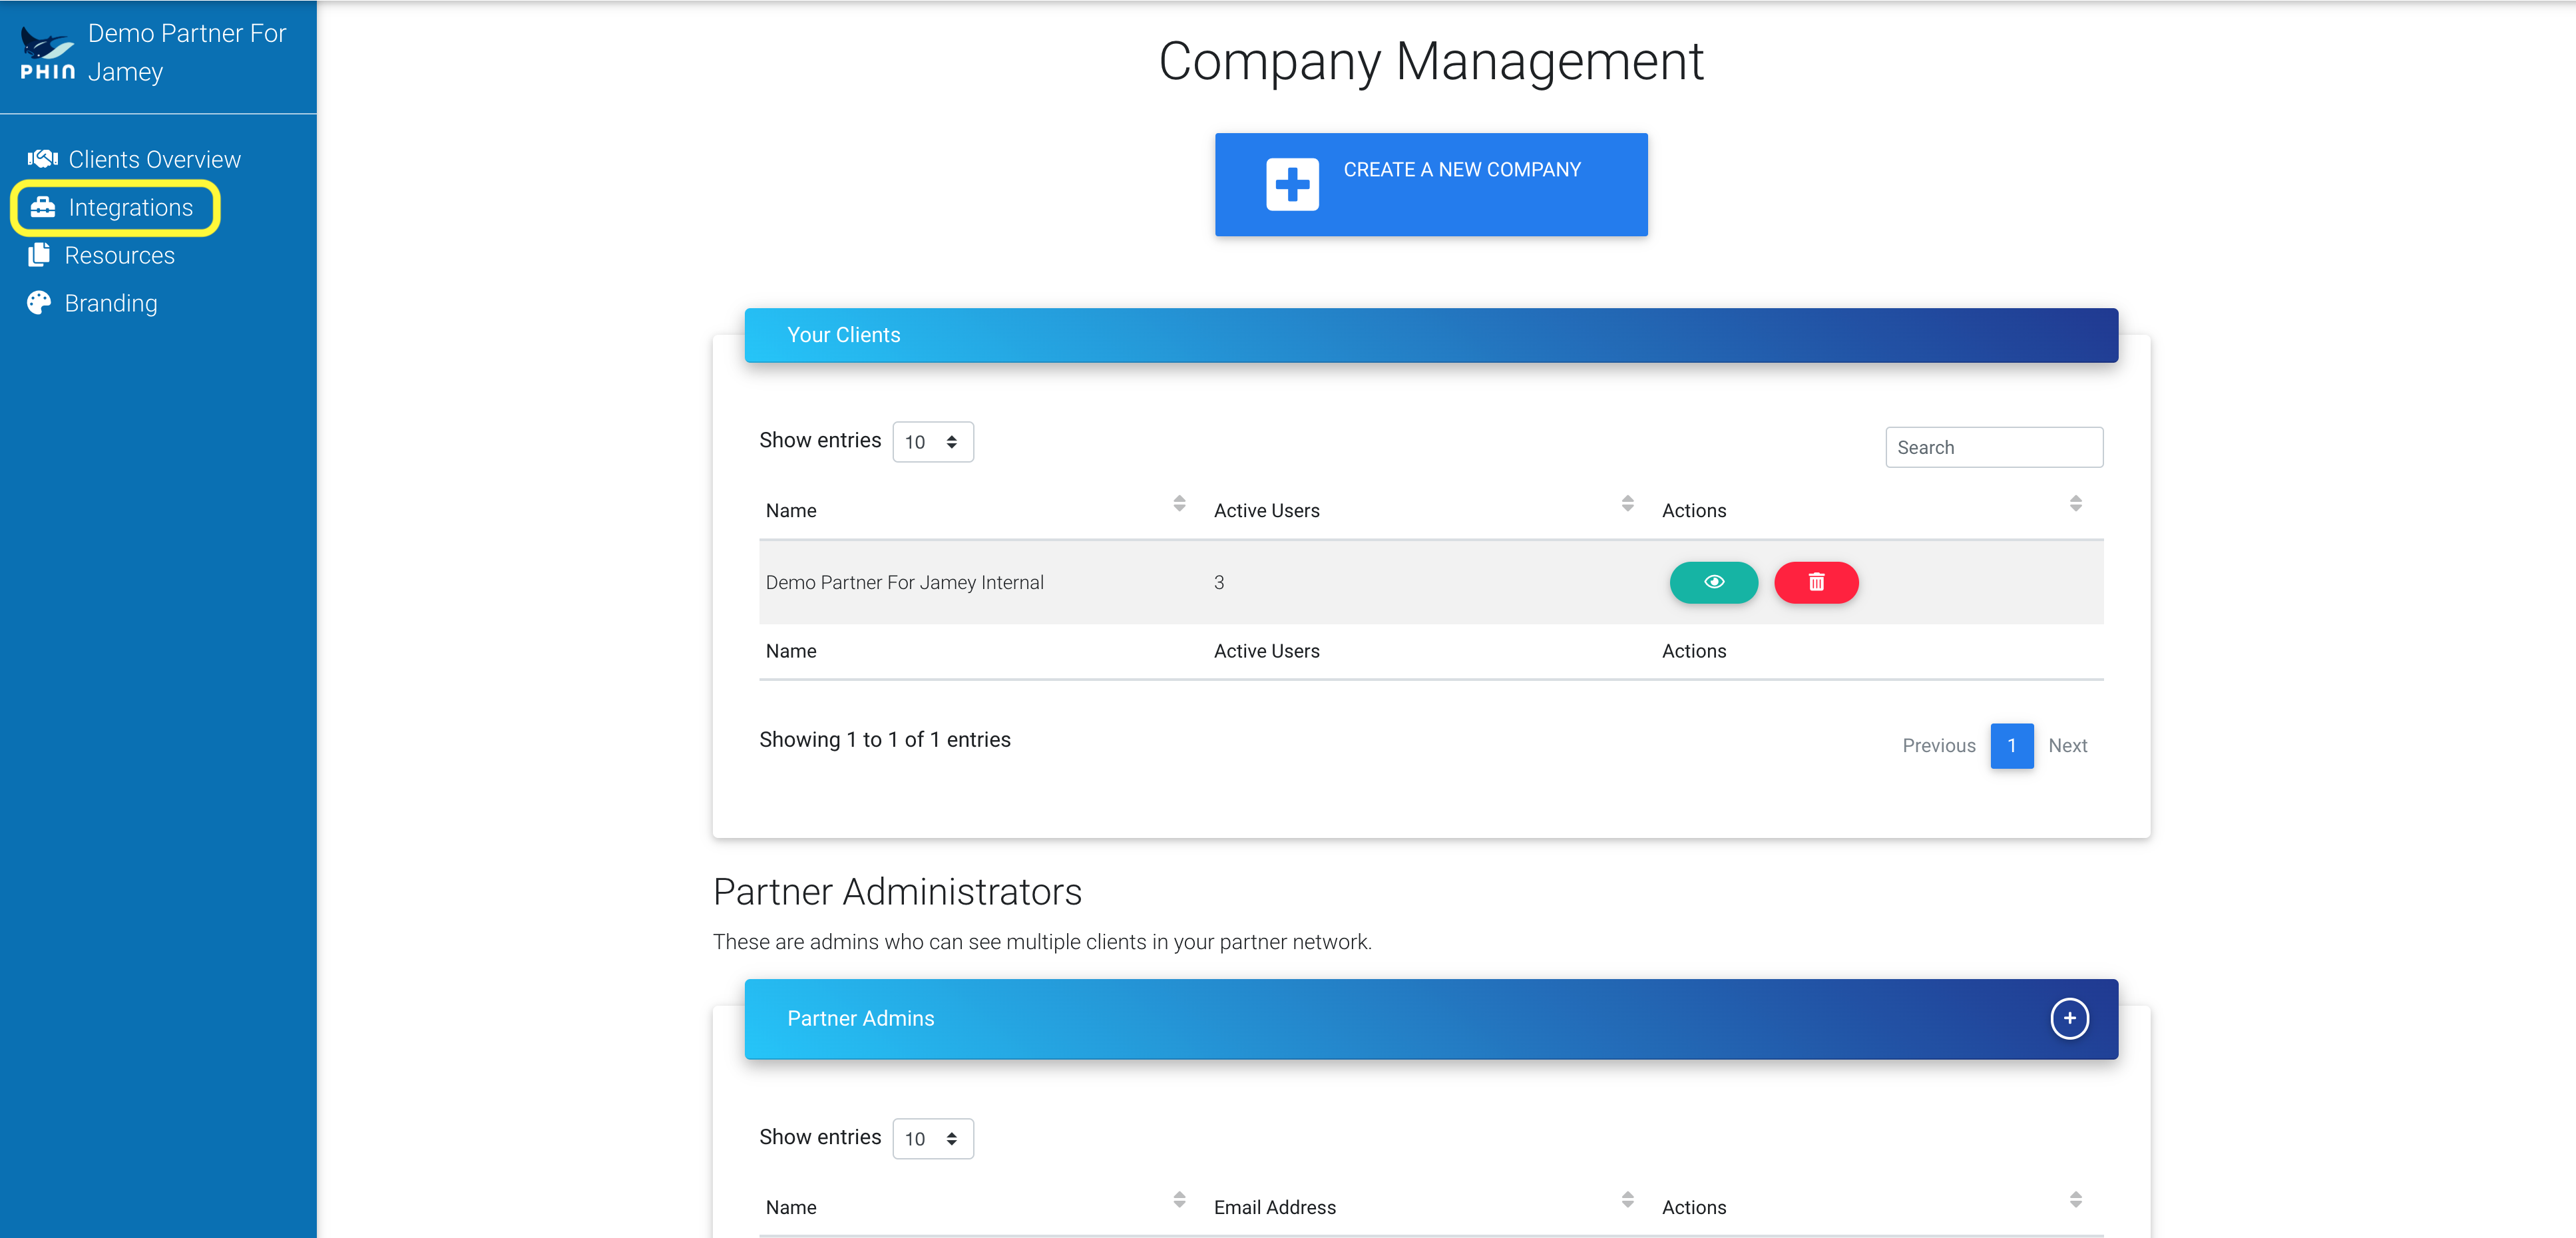Image resolution: width=2576 pixels, height=1238 pixels.
Task: Click Showing 1 to 1 of 1 entries
Action: click(x=884, y=740)
